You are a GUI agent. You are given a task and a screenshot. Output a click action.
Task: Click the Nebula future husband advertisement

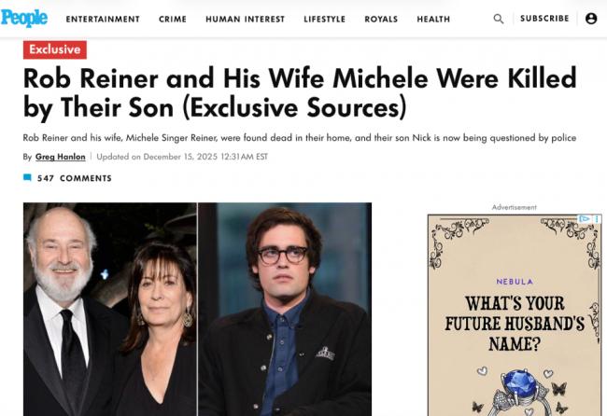514,315
